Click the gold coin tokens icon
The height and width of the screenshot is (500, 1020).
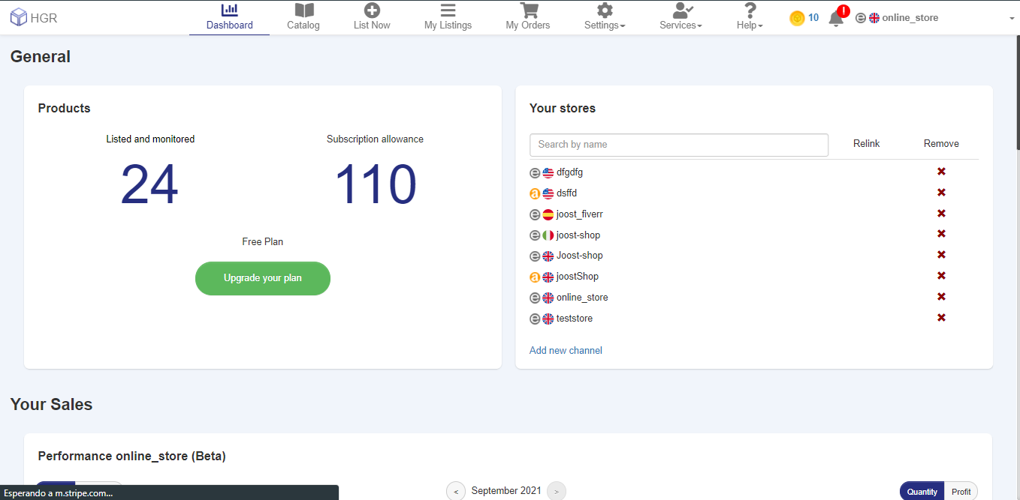coord(797,18)
